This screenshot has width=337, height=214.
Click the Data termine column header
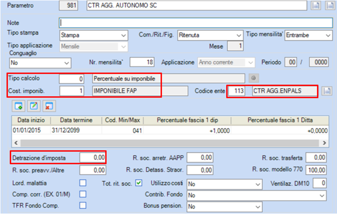(x=76, y=120)
